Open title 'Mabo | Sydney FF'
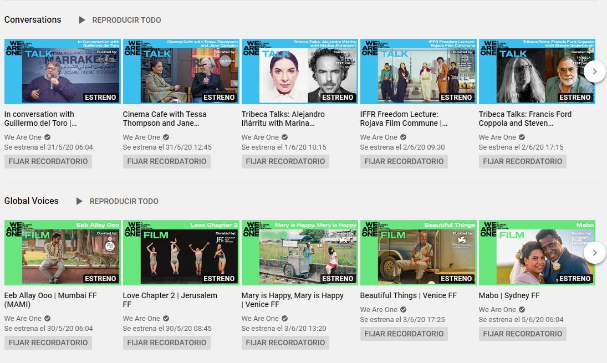This screenshot has height=363, width=607. [509, 295]
